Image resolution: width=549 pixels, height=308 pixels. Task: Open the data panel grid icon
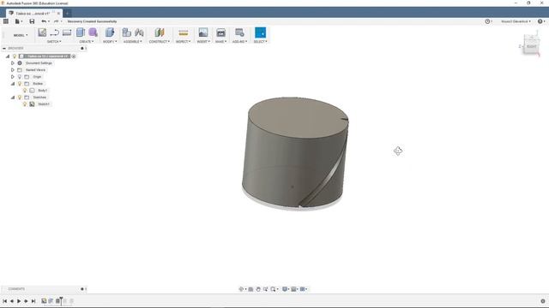[x=6, y=21]
